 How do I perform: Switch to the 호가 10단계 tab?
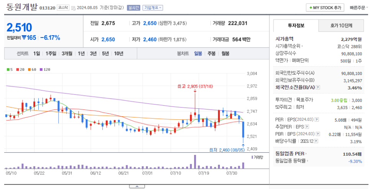pos(341,26)
